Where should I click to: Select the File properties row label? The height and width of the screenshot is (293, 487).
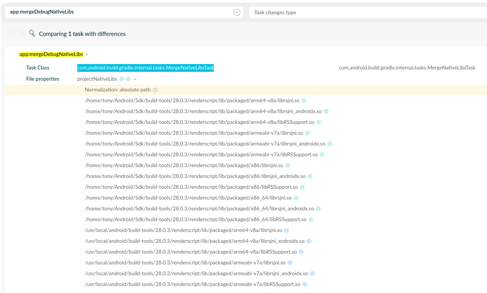42,79
